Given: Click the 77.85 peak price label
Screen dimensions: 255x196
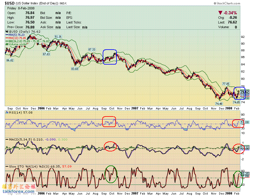Looking at the screenshot, I should (x=226, y=84).
